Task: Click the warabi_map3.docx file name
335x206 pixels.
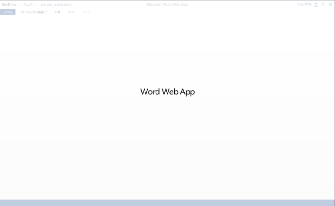Action: 56,4
